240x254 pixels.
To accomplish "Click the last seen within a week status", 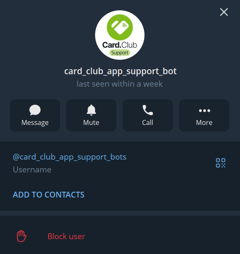I will [x=120, y=84].
